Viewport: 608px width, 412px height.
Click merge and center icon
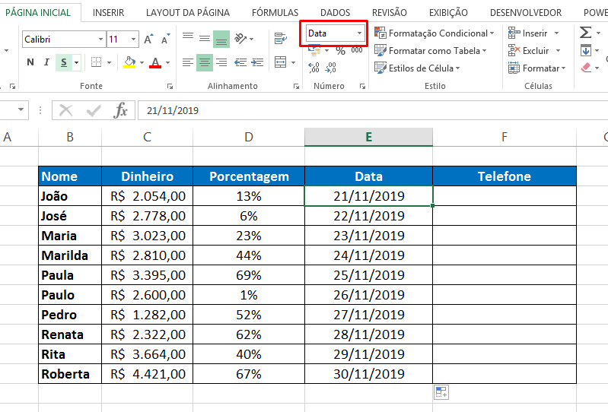[x=280, y=62]
